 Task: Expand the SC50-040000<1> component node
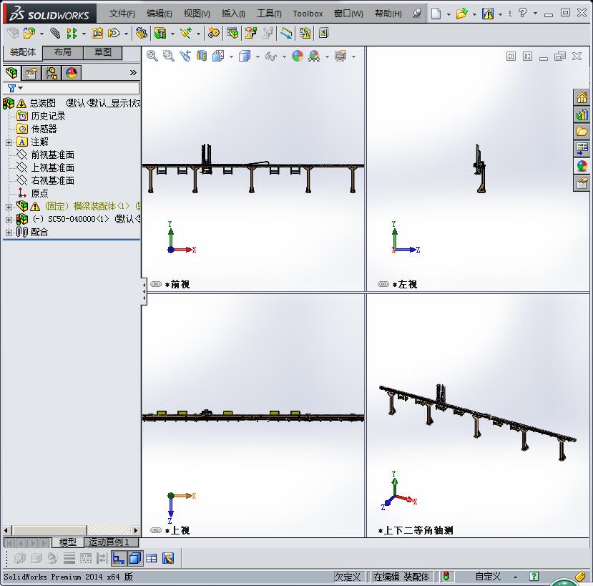pyautogui.click(x=9, y=220)
